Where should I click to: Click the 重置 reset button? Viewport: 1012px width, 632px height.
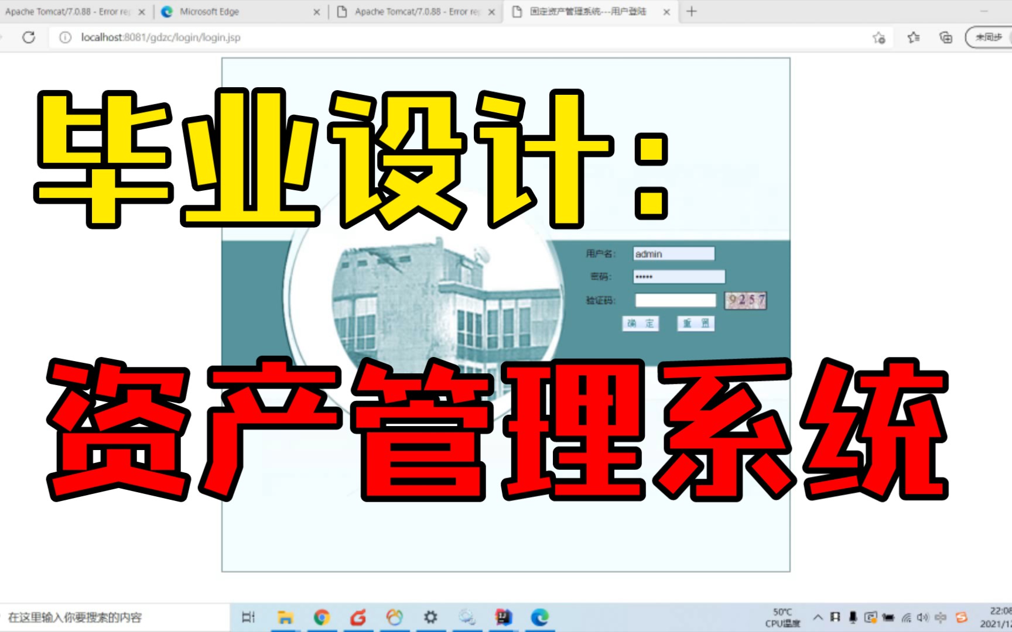coord(696,324)
